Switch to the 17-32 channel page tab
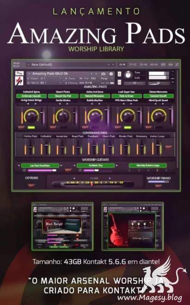 pyautogui.click(x=133, y=65)
